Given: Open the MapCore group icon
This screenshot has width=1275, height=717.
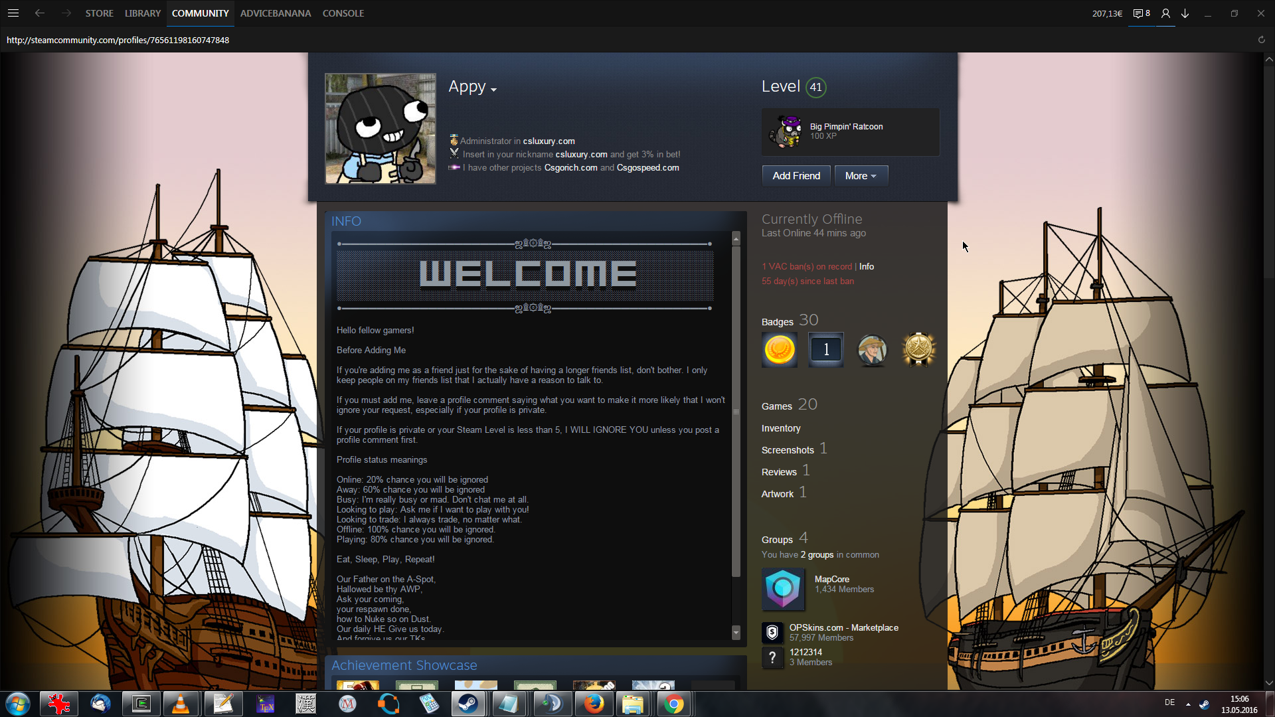Looking at the screenshot, I should coord(783,588).
